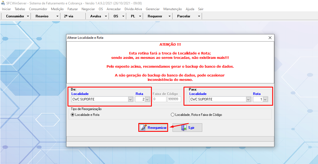Open the Manutenção menu

[x=173, y=9]
